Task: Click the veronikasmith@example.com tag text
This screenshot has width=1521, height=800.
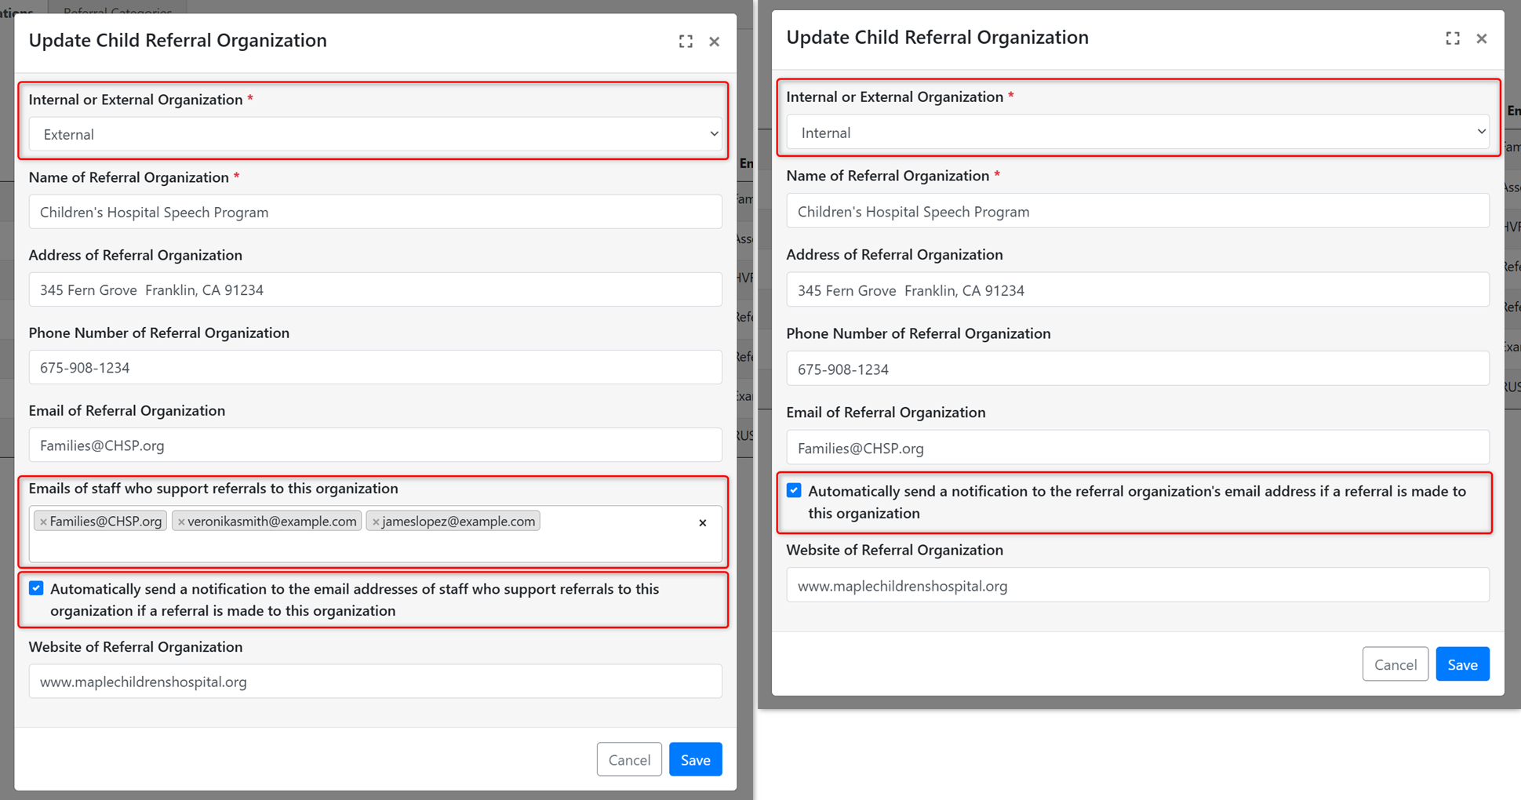Action: point(272,522)
